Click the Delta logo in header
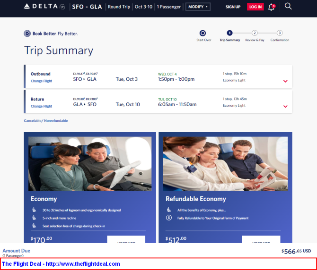317x270 pixels. pyautogui.click(x=44, y=7)
